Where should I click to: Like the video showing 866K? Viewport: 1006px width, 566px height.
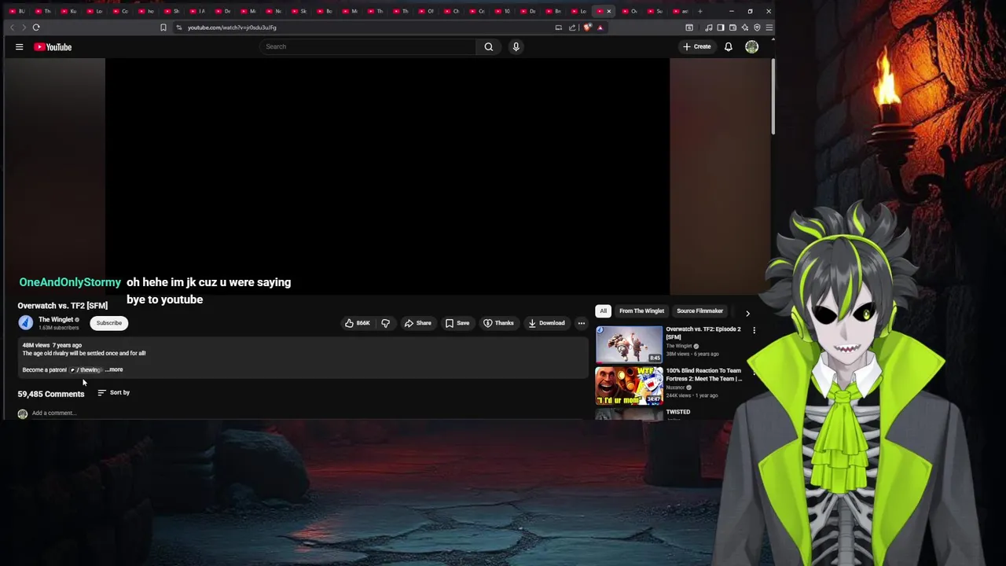pos(358,323)
